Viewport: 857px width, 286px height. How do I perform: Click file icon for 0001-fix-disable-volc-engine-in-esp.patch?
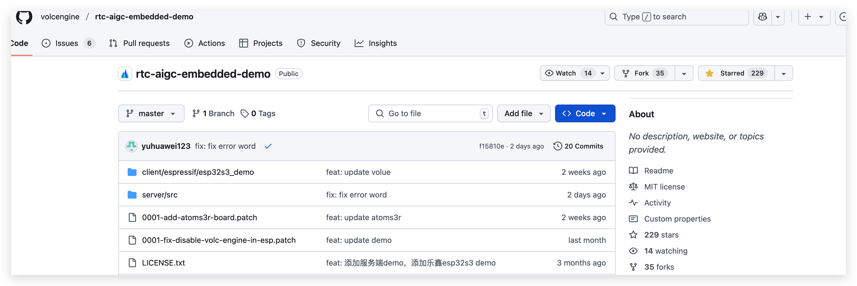click(132, 240)
